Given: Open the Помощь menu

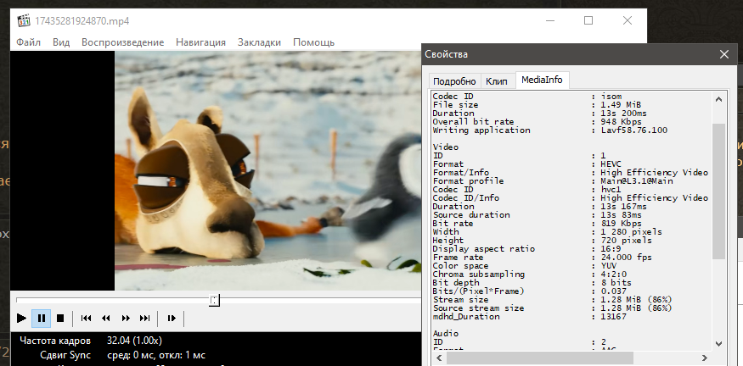Looking at the screenshot, I should pos(313,42).
